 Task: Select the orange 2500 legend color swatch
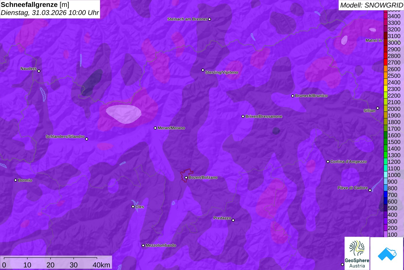pyautogui.click(x=385, y=75)
